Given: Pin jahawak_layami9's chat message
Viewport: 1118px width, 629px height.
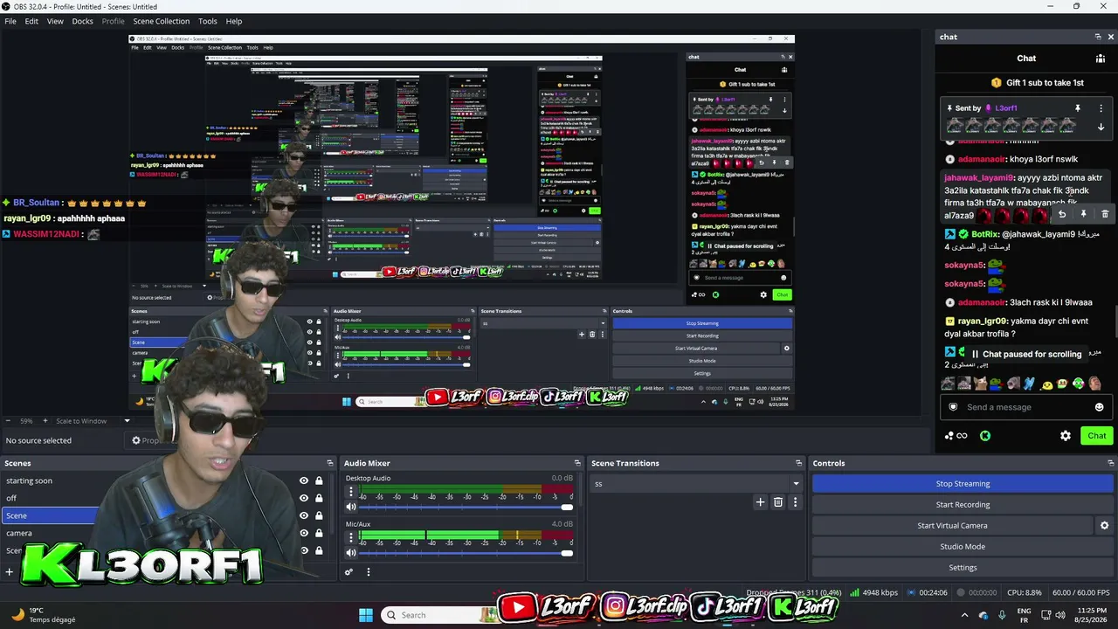Looking at the screenshot, I should [1083, 214].
